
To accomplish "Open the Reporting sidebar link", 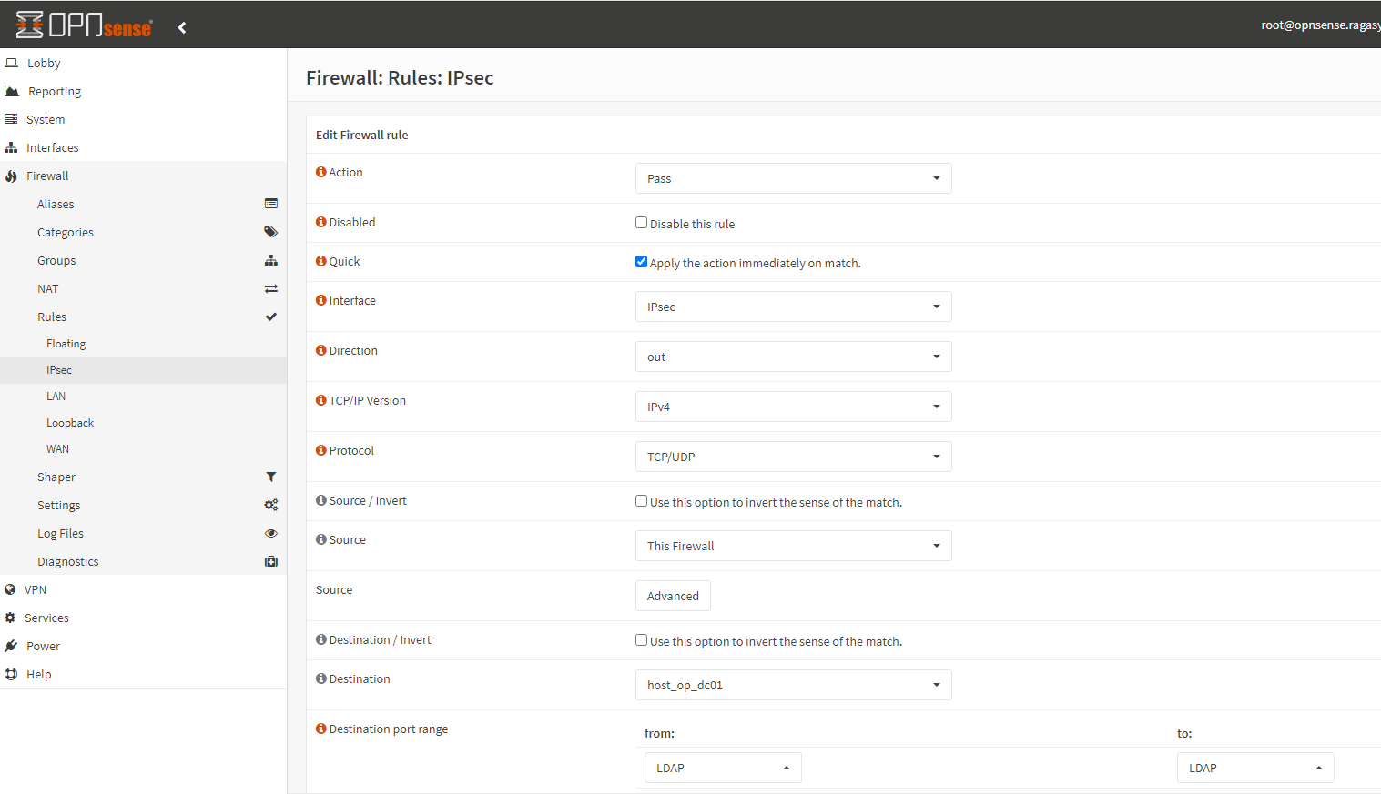I will coord(53,90).
